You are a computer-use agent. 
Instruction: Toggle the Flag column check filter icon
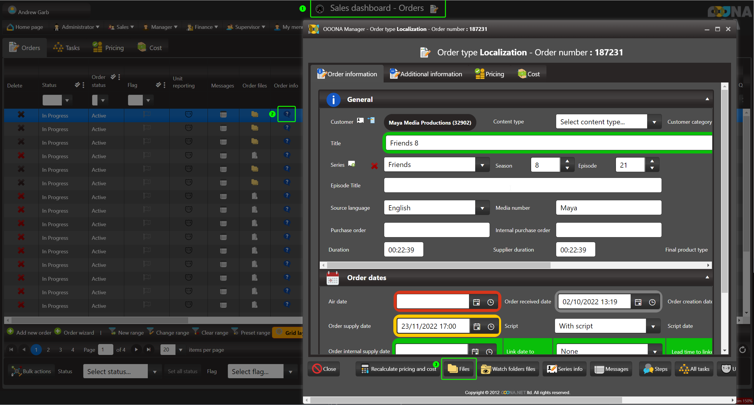158,85
